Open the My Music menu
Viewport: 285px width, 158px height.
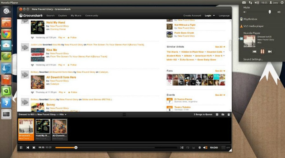pos(76,16)
